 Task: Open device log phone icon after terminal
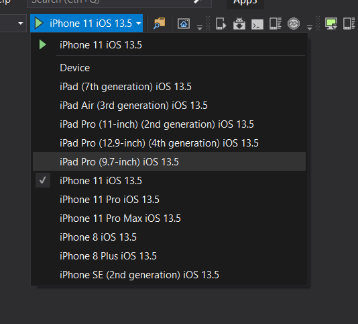276,24
